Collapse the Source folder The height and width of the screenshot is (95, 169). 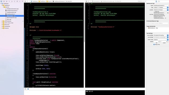tap(3, 7)
